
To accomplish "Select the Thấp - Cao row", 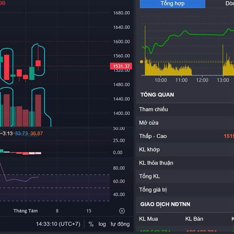I will 185,136.
